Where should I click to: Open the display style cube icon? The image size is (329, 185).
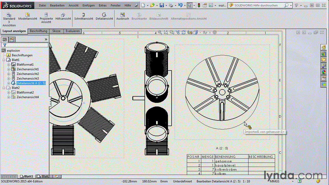click(196, 32)
